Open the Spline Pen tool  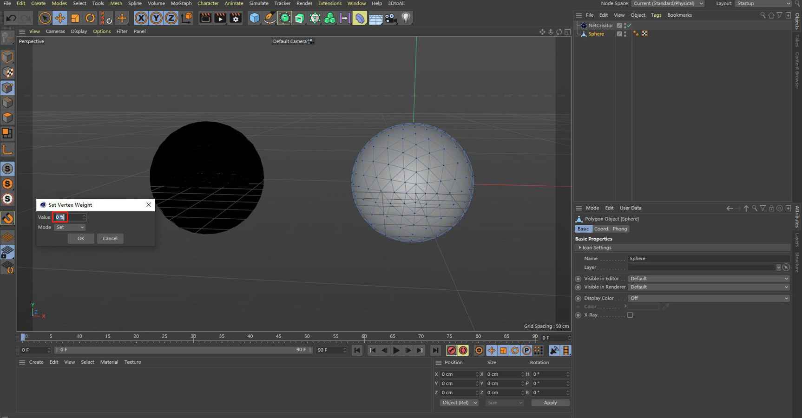pyautogui.click(x=270, y=18)
